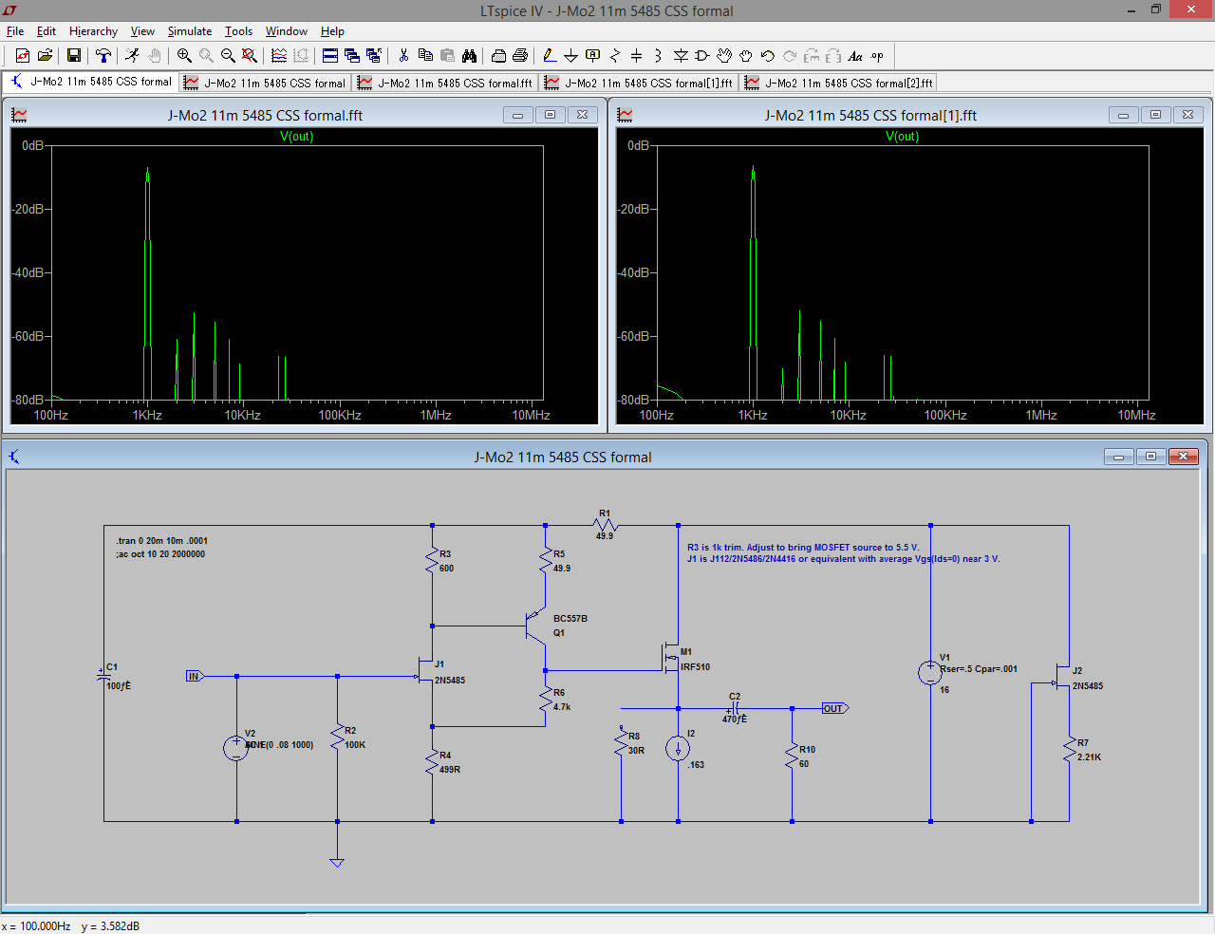1215x934 pixels.
Task: Click the BC557B transistor Q1 symbol
Action: pos(536,626)
